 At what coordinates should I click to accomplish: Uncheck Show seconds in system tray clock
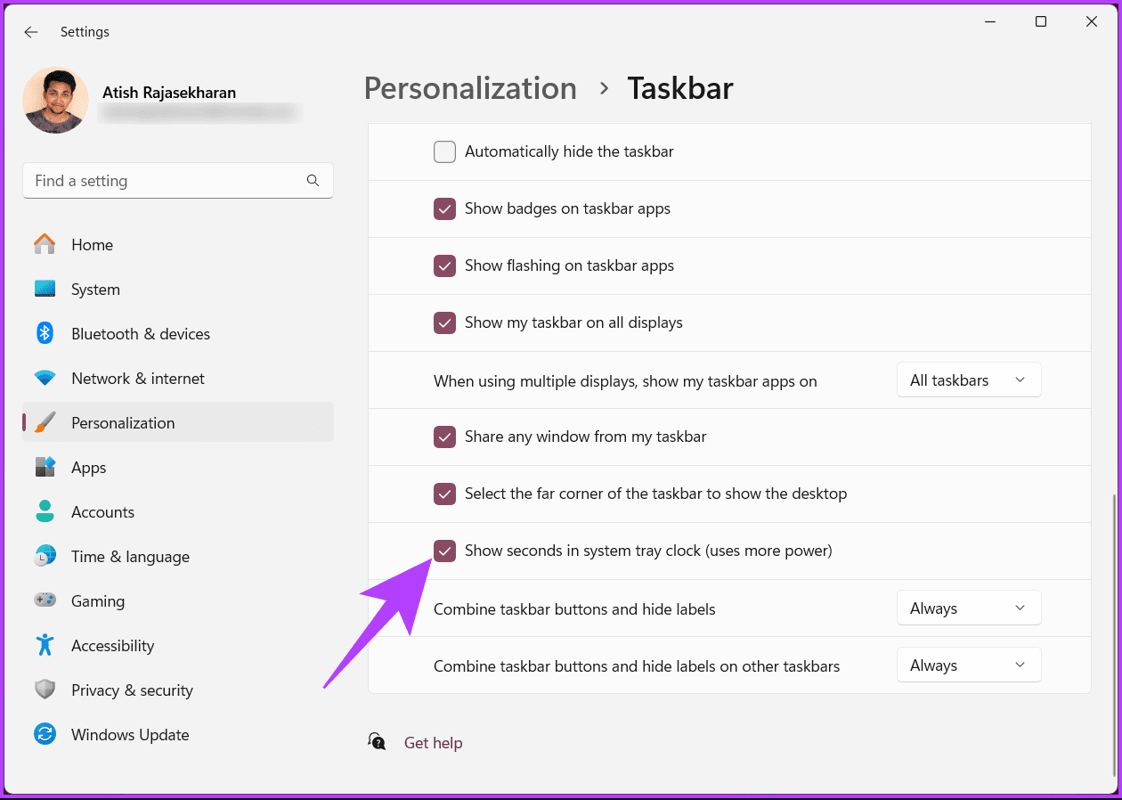click(x=444, y=551)
